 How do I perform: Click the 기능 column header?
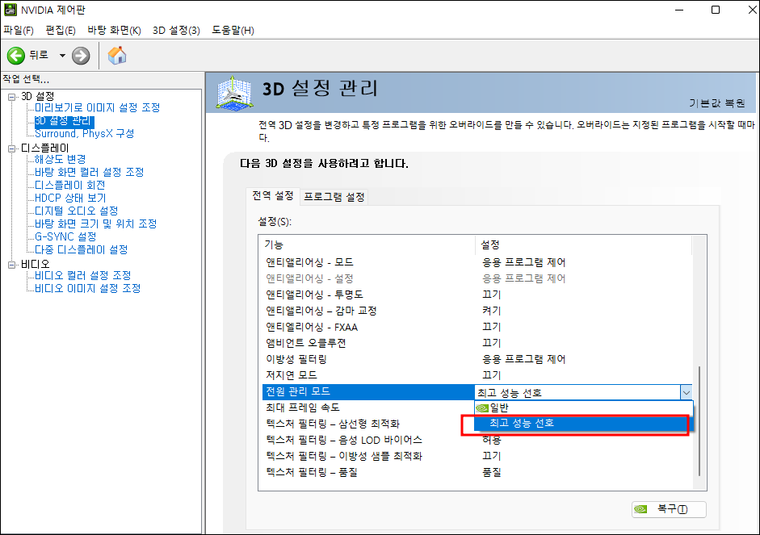click(368, 245)
